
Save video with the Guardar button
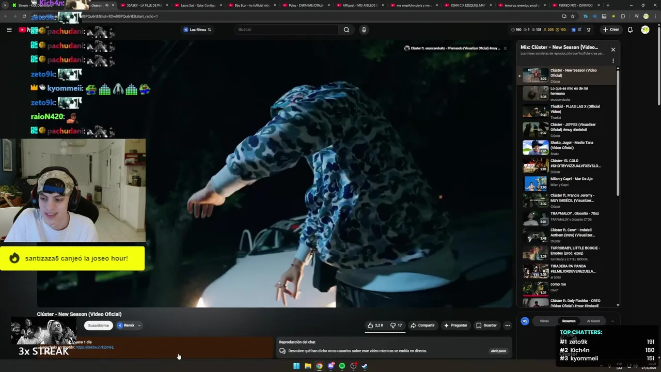click(x=486, y=326)
